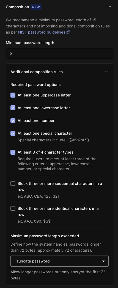The width and height of the screenshot is (118, 288).
Task: Uncheck At least one special character
Action: pyautogui.click(x=13, y=133)
